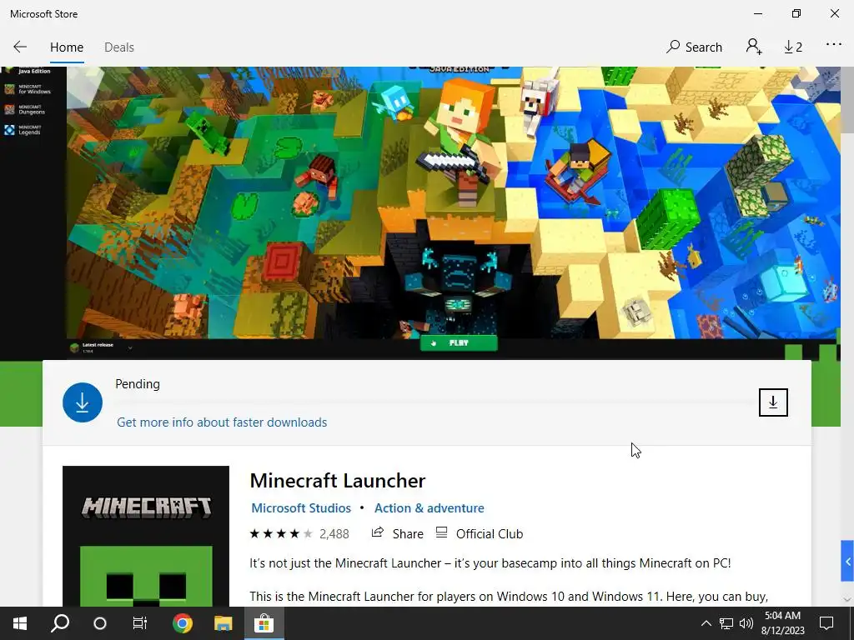Click boxed download queue icon on Pending row
Screen dimensions: 854x640
click(x=773, y=402)
